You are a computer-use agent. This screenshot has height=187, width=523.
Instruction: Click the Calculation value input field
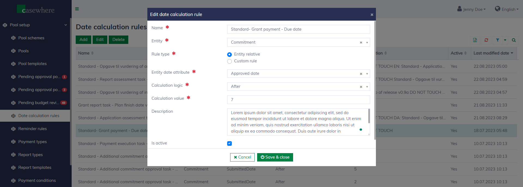pos(298,100)
